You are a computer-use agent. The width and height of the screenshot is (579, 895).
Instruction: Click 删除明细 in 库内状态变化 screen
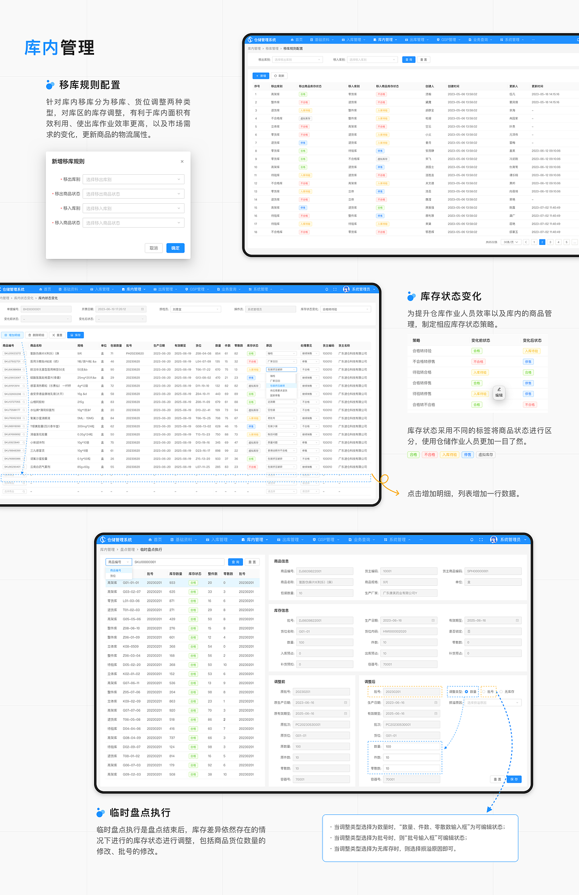(x=36, y=335)
